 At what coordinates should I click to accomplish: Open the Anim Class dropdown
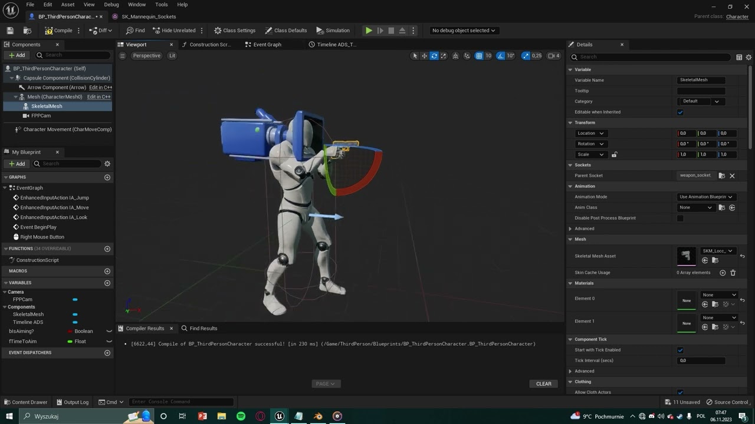tap(696, 208)
